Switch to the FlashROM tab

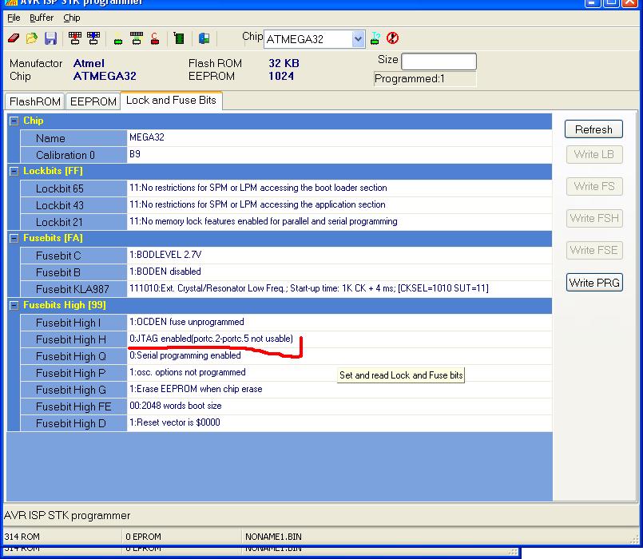(34, 101)
